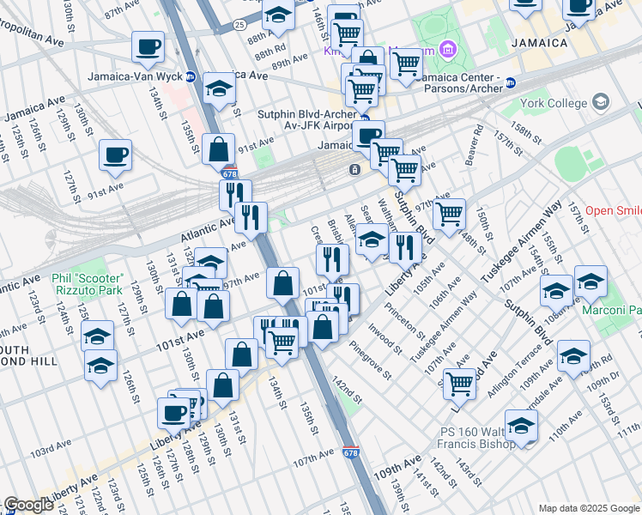Open the PS 160 Walter Francis Bishop label
642x515 pixels.
tap(477, 438)
